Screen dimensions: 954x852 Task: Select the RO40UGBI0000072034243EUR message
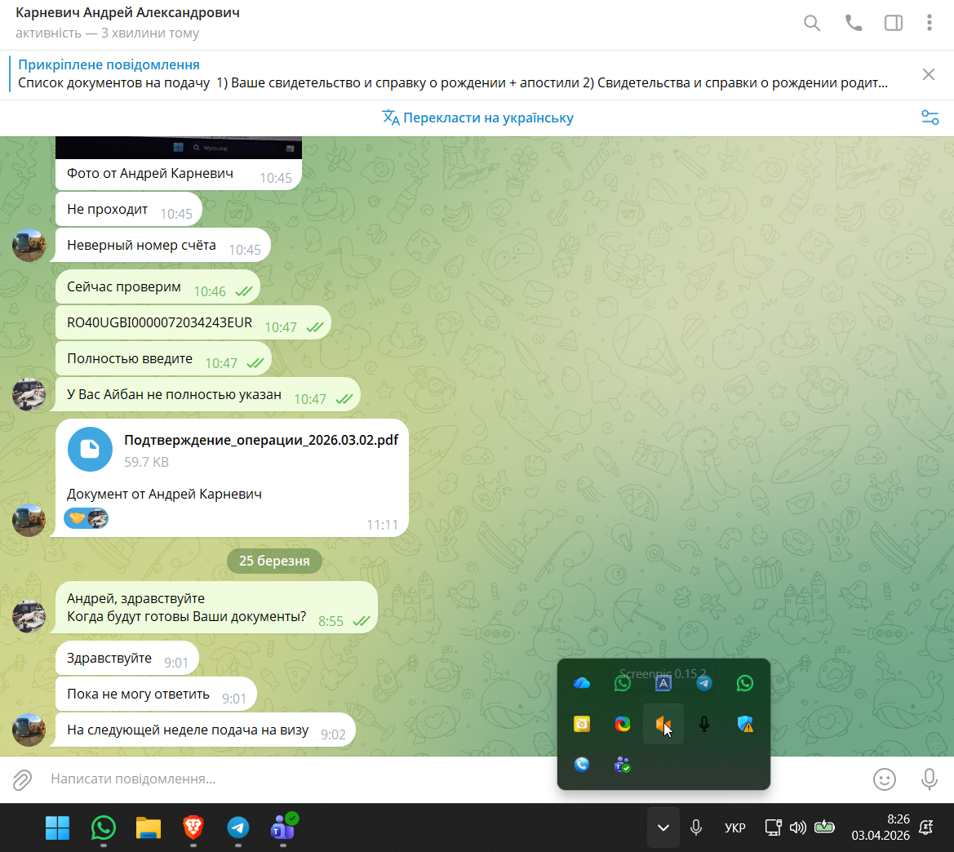click(193, 323)
